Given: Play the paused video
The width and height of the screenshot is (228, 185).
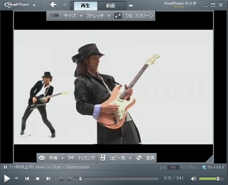Looking at the screenshot, I should point(7,179).
